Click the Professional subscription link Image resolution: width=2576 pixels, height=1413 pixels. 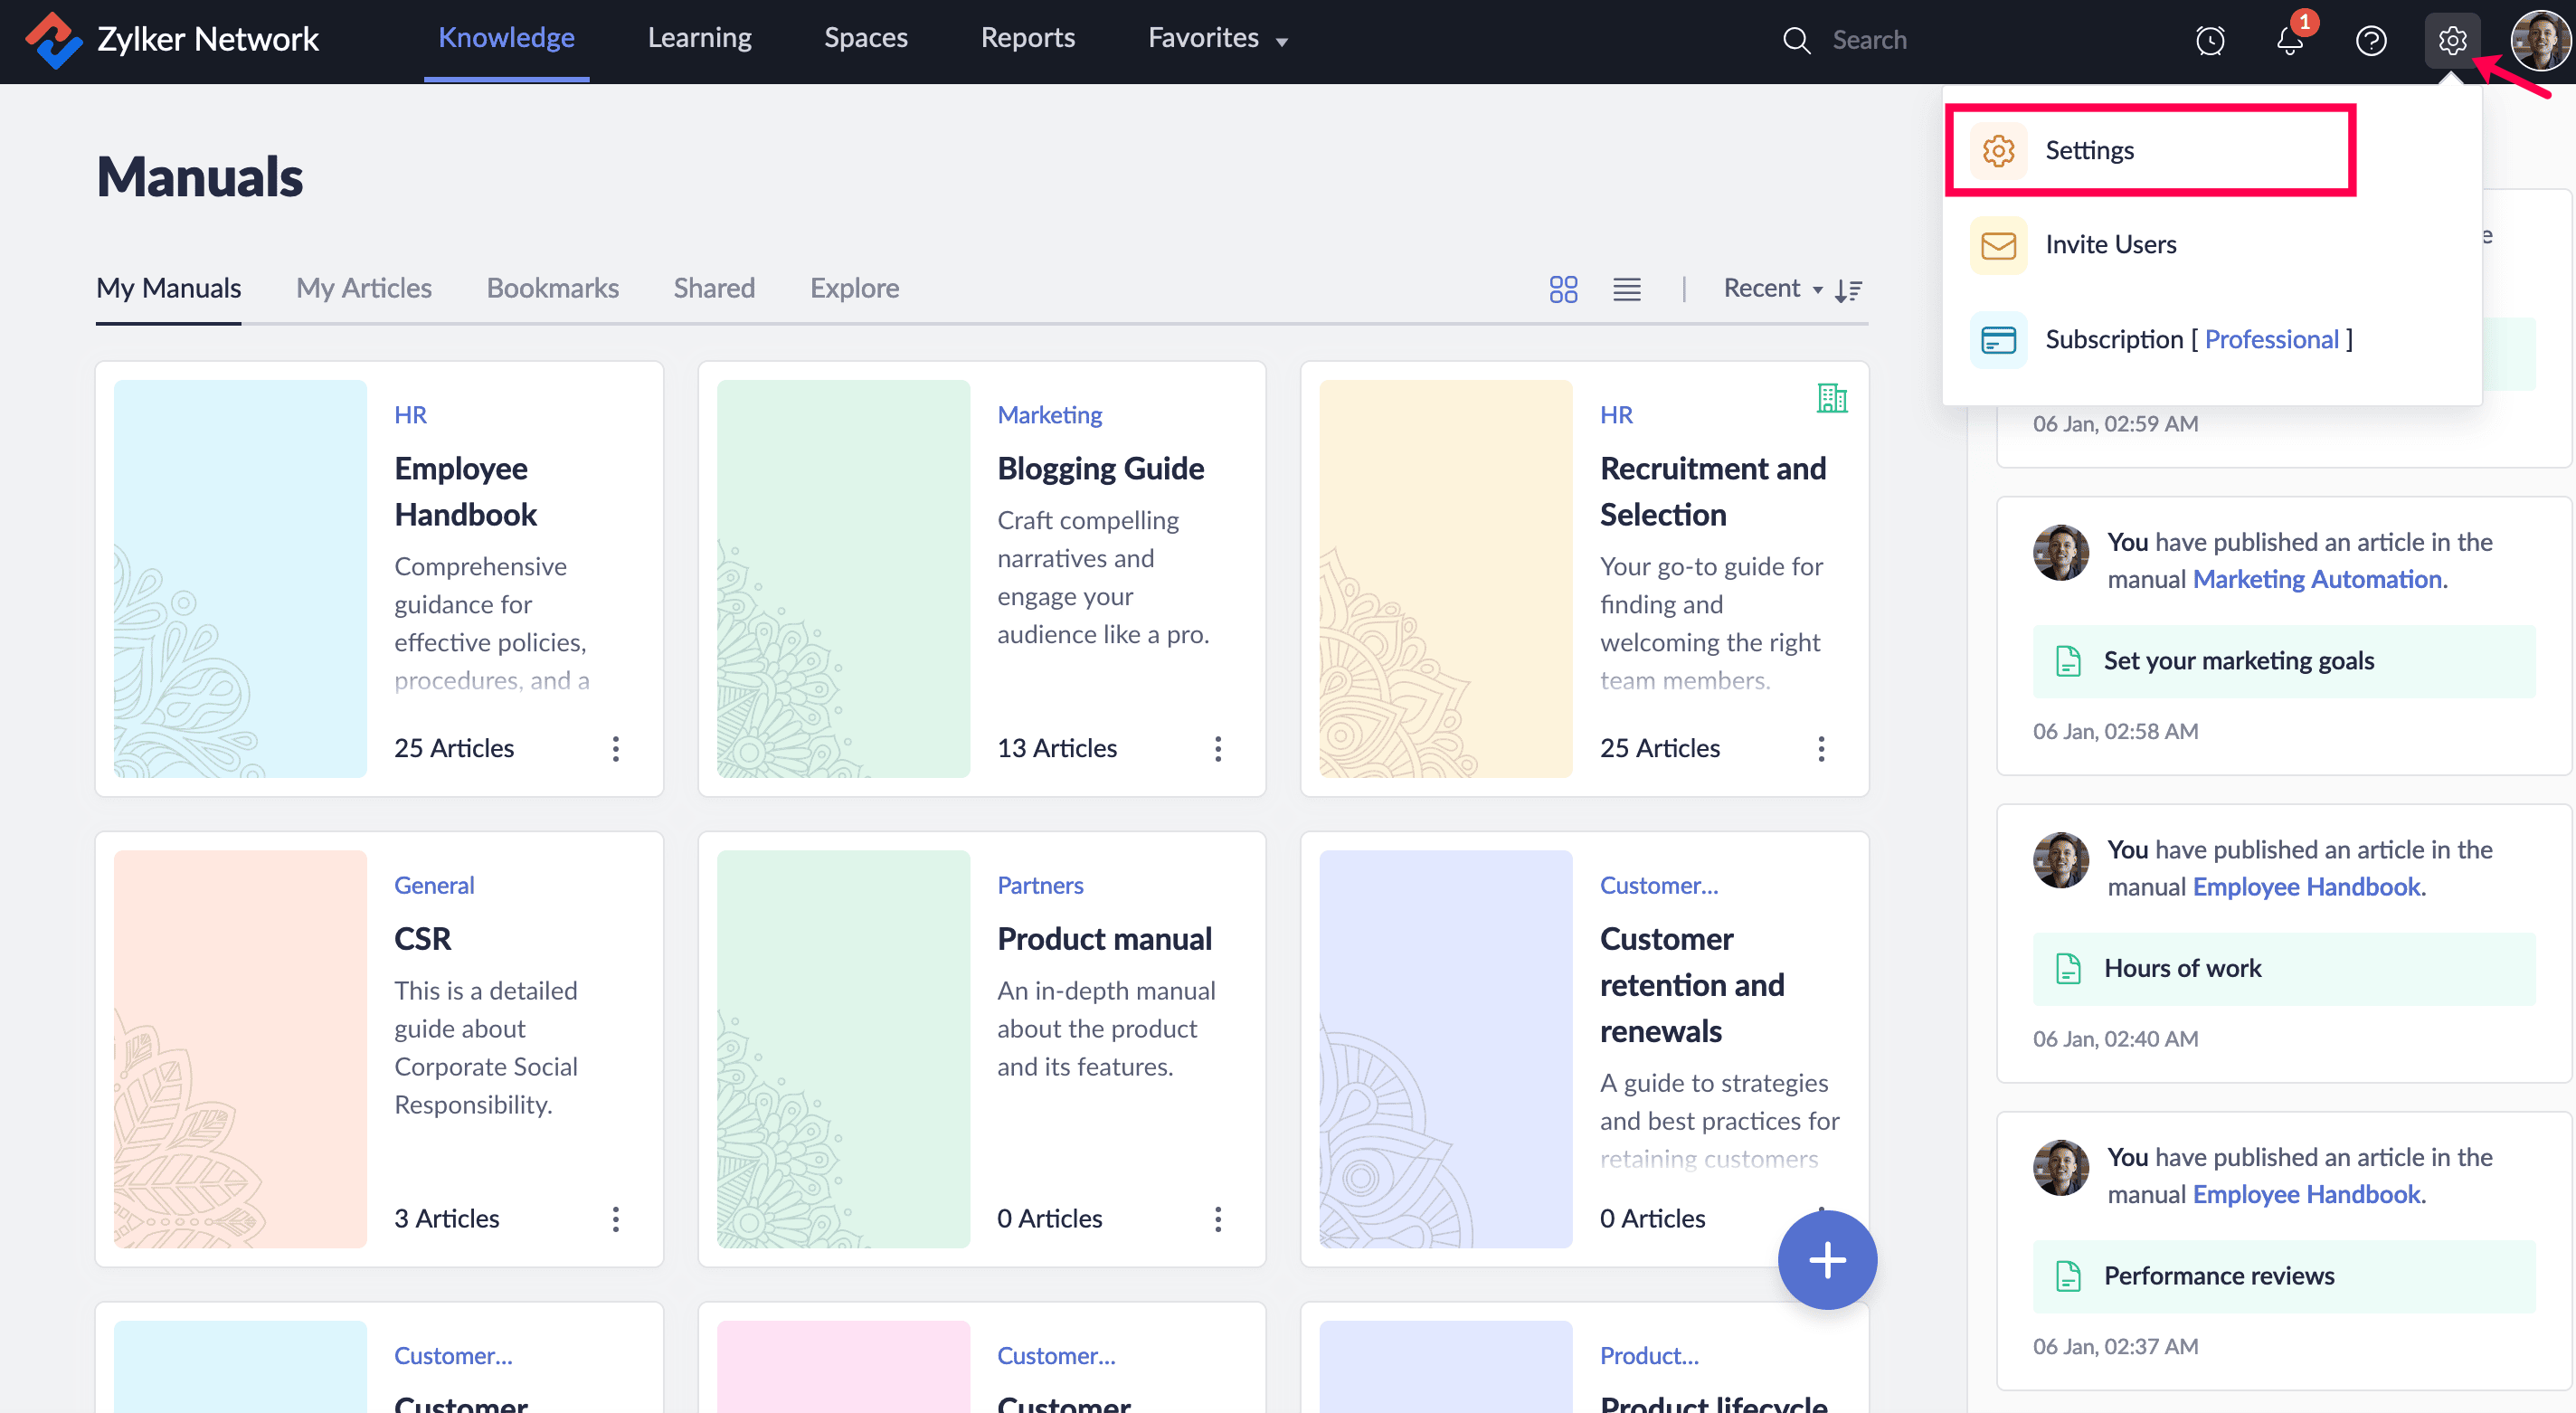tap(2271, 340)
